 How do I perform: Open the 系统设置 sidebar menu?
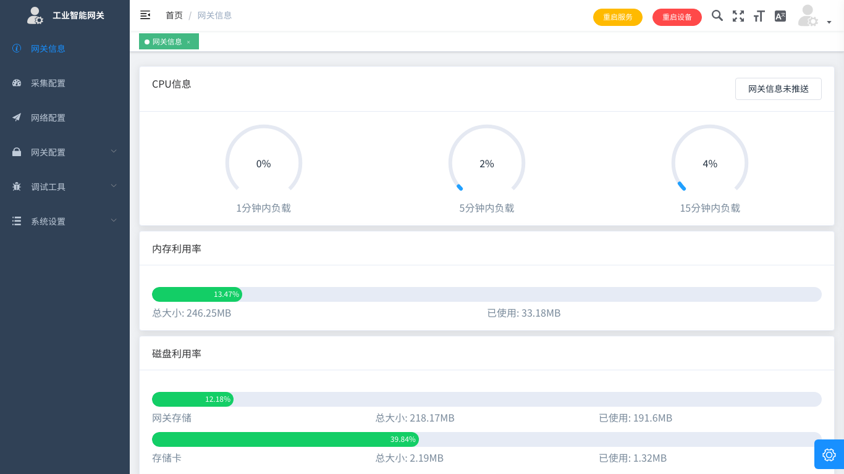point(65,221)
